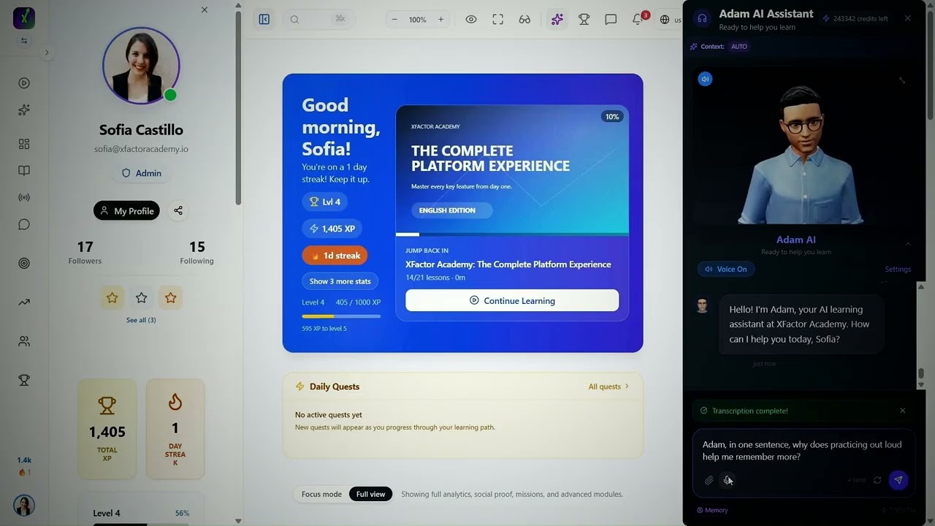Click the 15 Following count
Screen dimensions: 935x526
(x=196, y=252)
